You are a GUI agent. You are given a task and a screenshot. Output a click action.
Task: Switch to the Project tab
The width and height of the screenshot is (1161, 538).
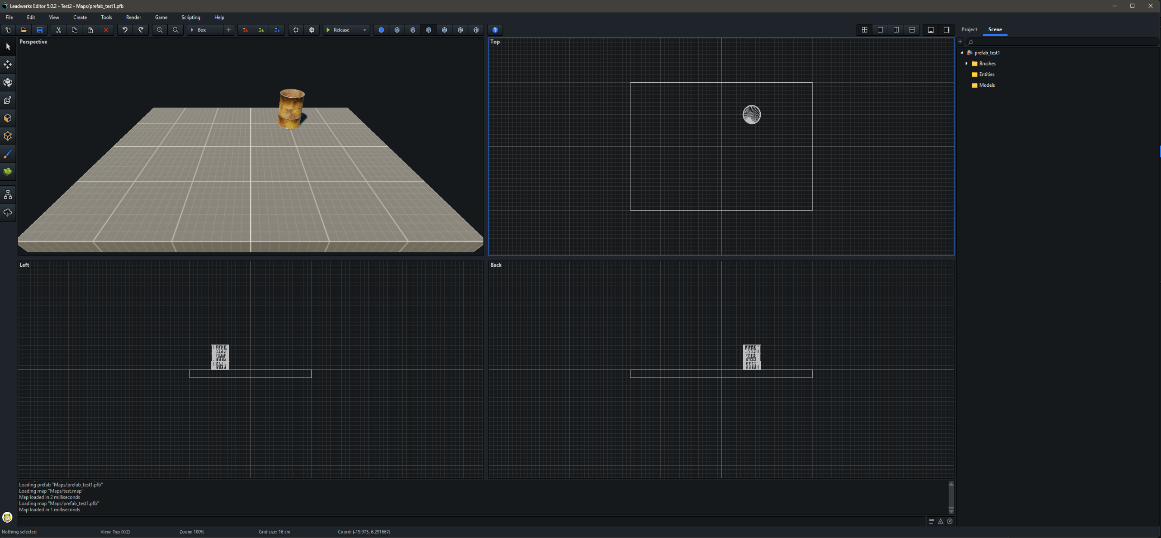969,29
